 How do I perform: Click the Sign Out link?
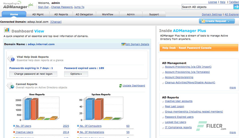(43, 7)
